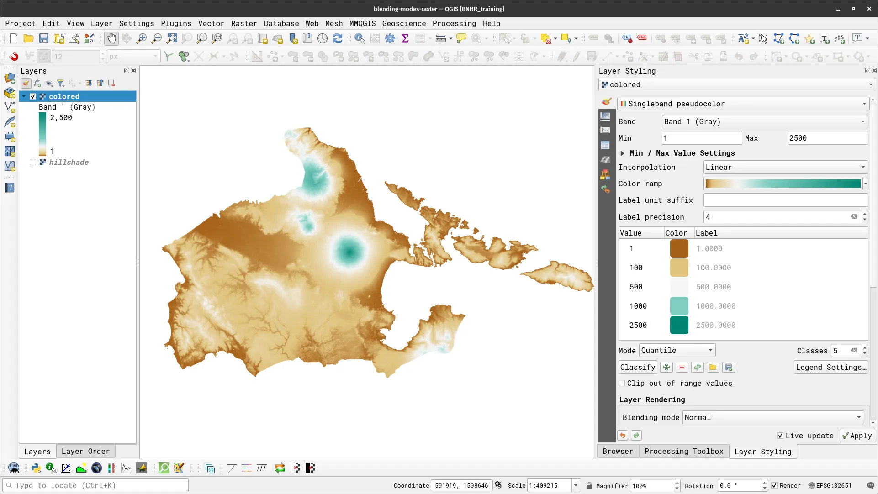Screen dimensions: 878x494
Task: Expand Min / Max Value Settings section
Action: (622, 153)
